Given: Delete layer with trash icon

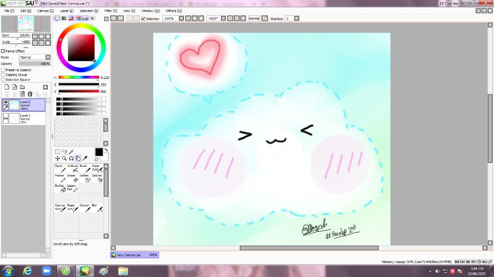Looking at the screenshot, I should pyautogui.click(x=30, y=94).
